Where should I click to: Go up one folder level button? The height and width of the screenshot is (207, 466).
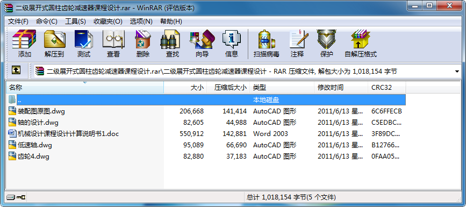pos(16,70)
